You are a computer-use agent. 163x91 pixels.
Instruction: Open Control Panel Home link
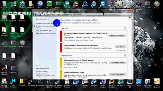(43, 19)
